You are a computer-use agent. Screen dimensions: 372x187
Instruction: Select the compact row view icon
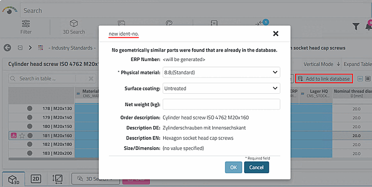point(360,78)
